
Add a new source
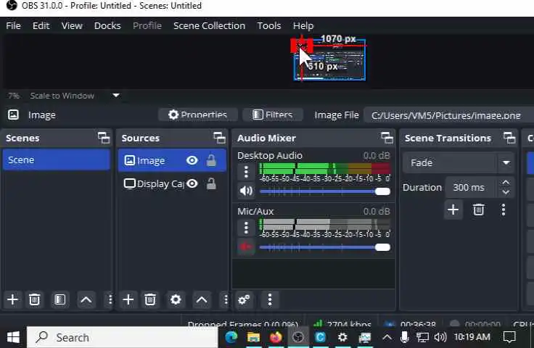coord(128,299)
